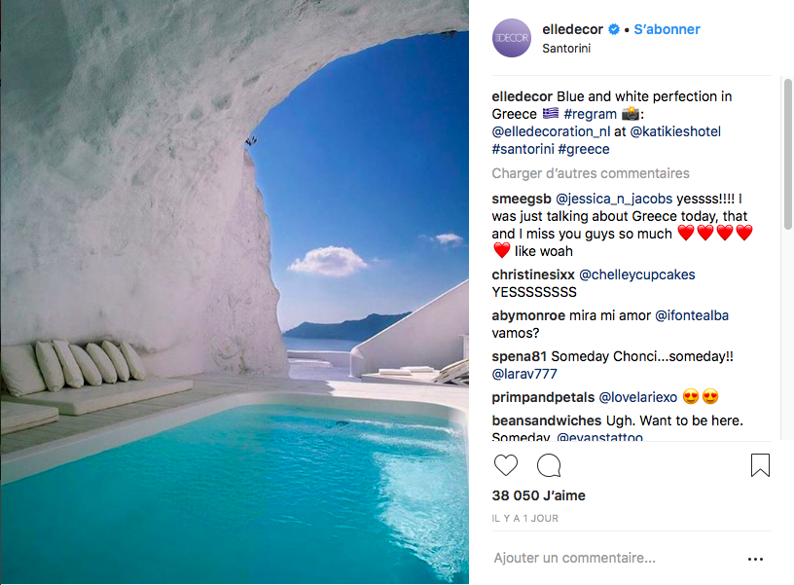
Task: Click the blue verified badge
Action: 614,29
